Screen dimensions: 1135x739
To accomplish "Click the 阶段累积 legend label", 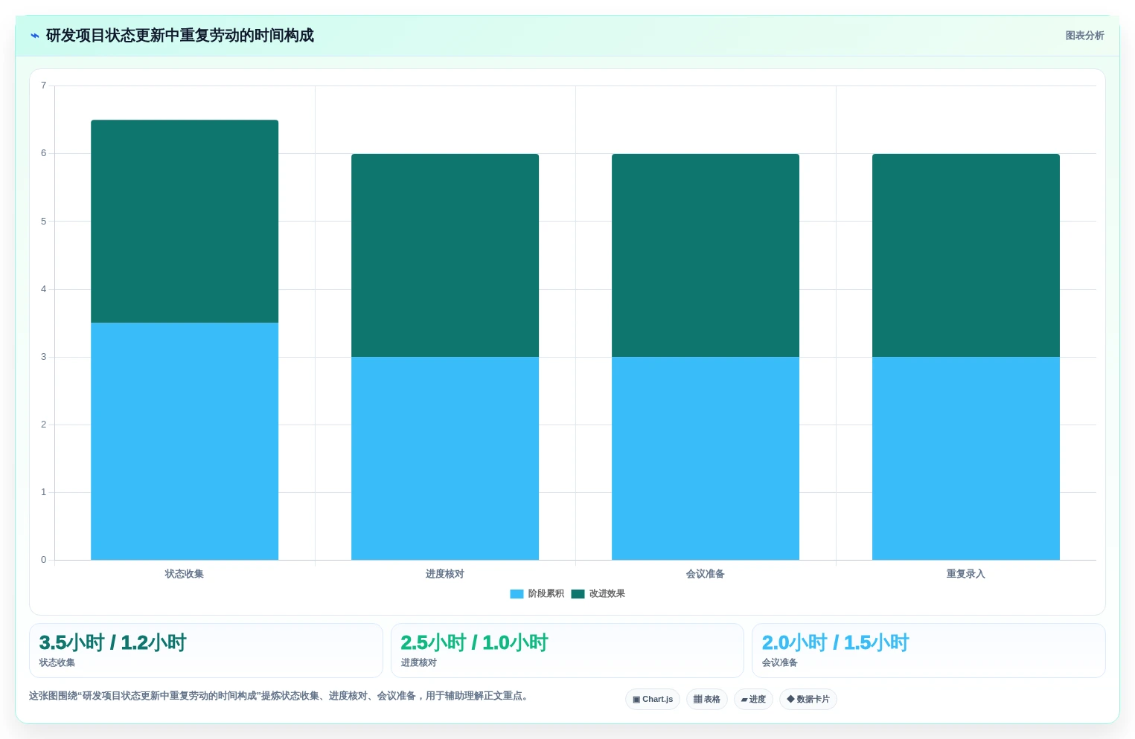I will [x=546, y=594].
